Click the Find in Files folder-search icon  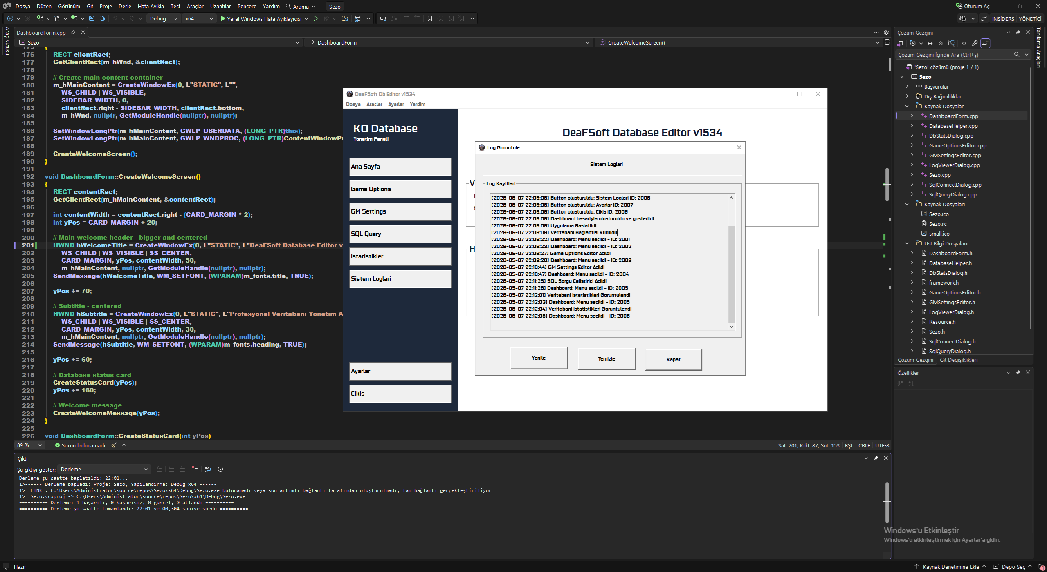[345, 18]
